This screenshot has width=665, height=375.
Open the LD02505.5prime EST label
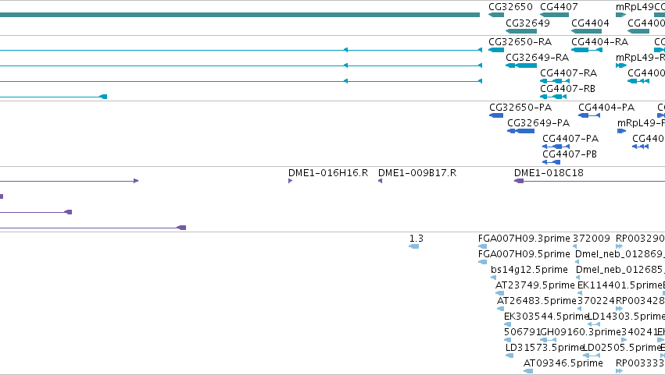[x=622, y=348]
